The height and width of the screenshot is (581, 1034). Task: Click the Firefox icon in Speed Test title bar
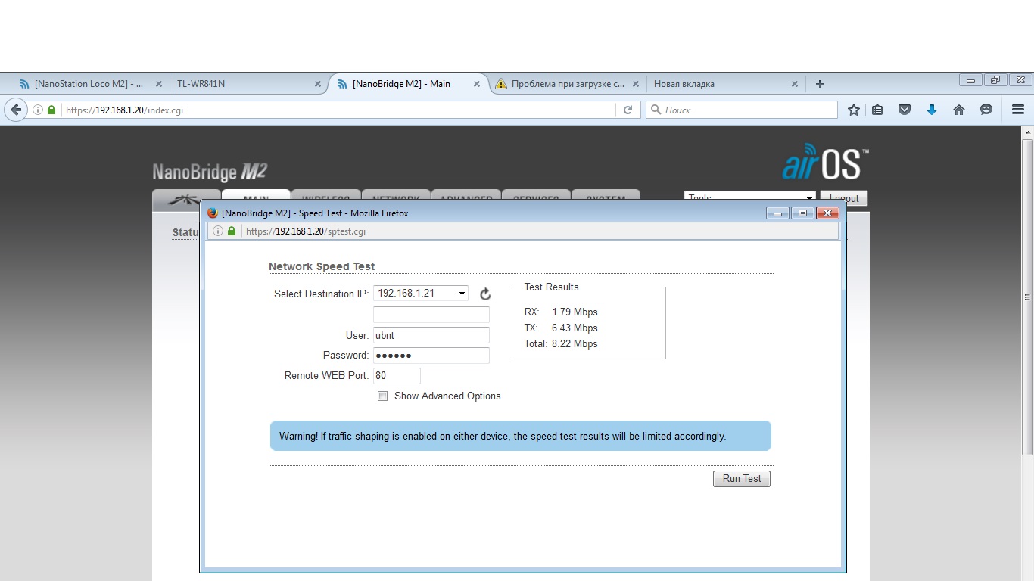[x=213, y=213]
